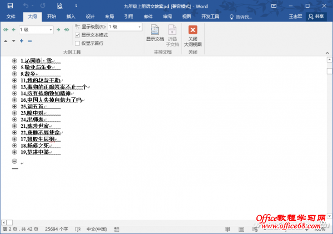Expand heading 22.唐雎不辱使命

point(14,133)
